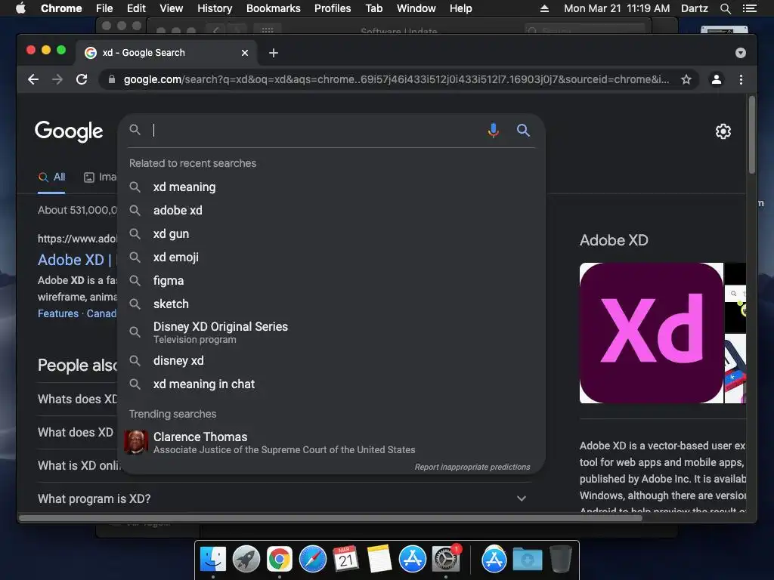Select 'disney xd' suggestion

pos(332,360)
